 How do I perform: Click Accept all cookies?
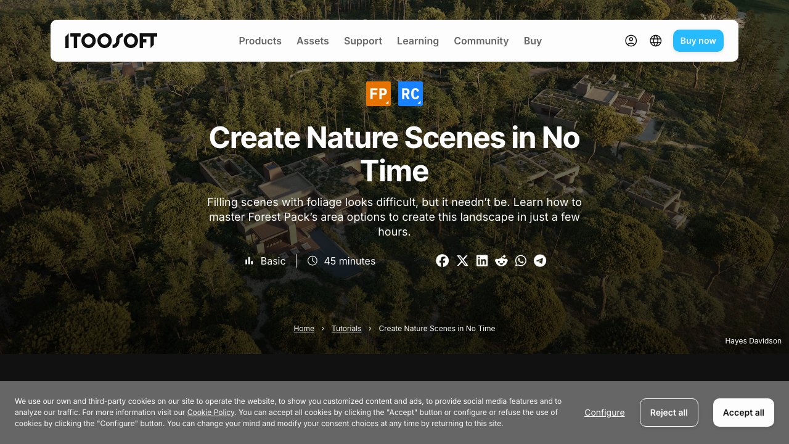(x=743, y=413)
